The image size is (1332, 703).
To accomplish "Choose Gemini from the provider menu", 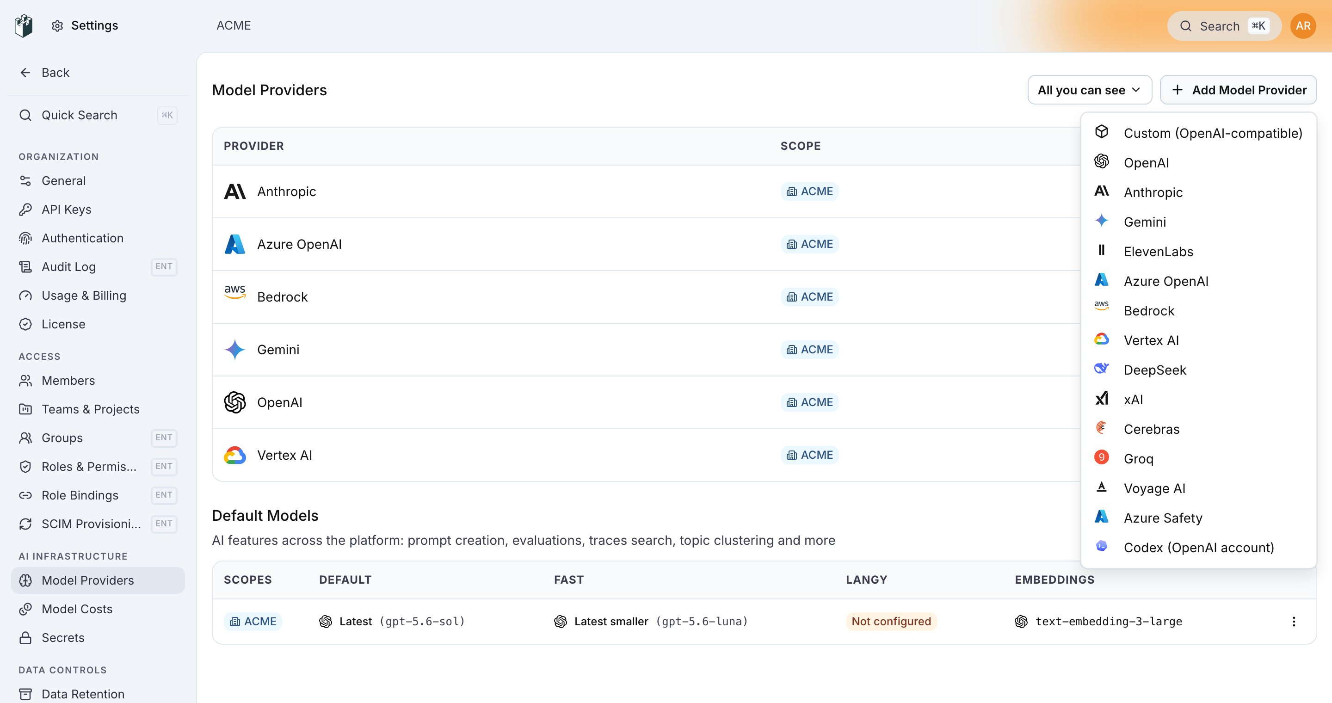I will [x=1198, y=222].
